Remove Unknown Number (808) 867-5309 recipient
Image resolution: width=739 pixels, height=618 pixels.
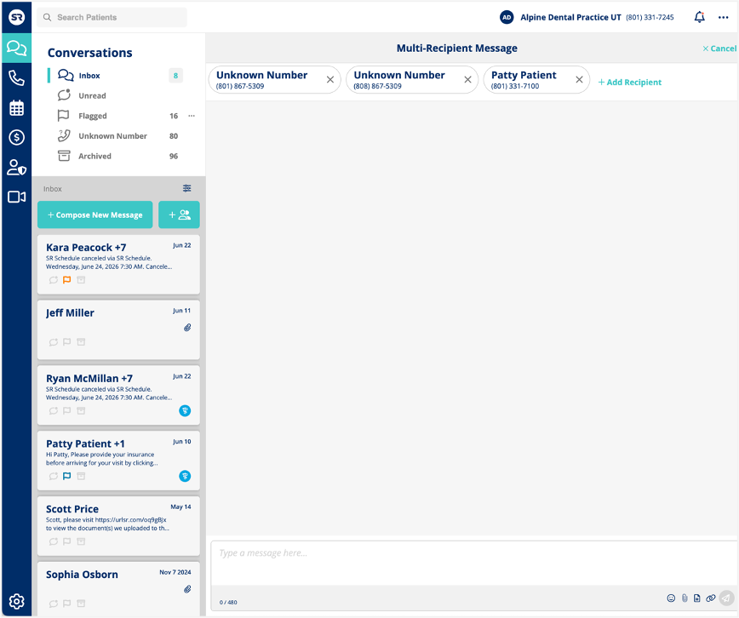(467, 80)
